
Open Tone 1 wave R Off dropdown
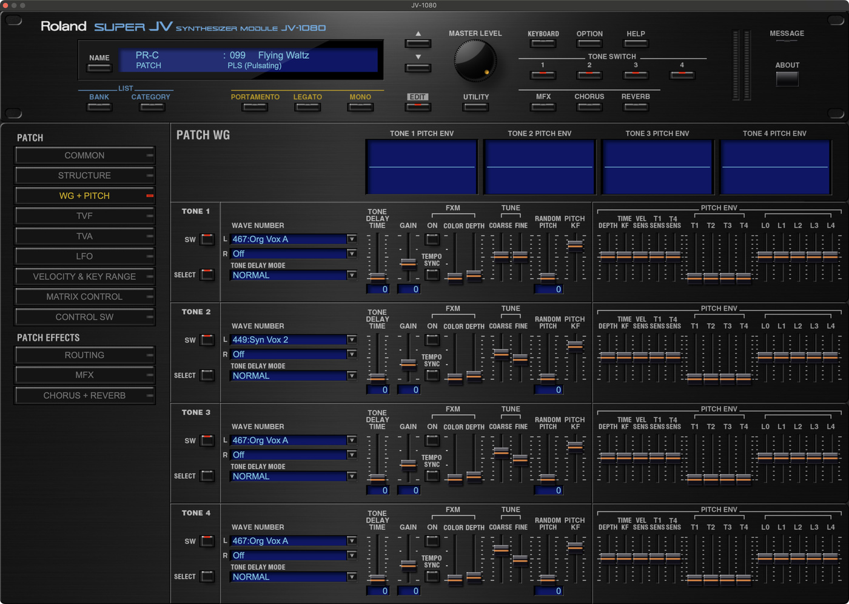[x=294, y=253]
